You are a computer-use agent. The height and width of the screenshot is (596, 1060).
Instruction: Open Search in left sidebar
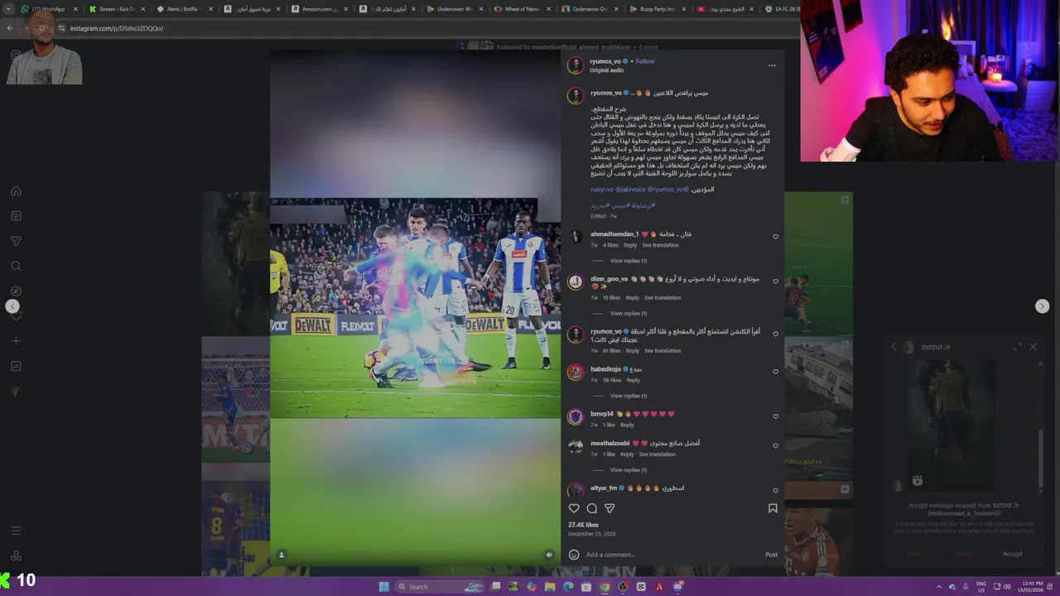click(16, 266)
